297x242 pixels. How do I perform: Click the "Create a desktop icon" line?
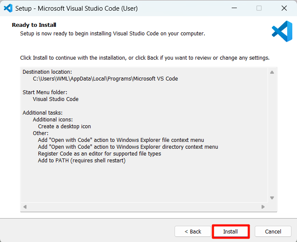tap(64, 126)
